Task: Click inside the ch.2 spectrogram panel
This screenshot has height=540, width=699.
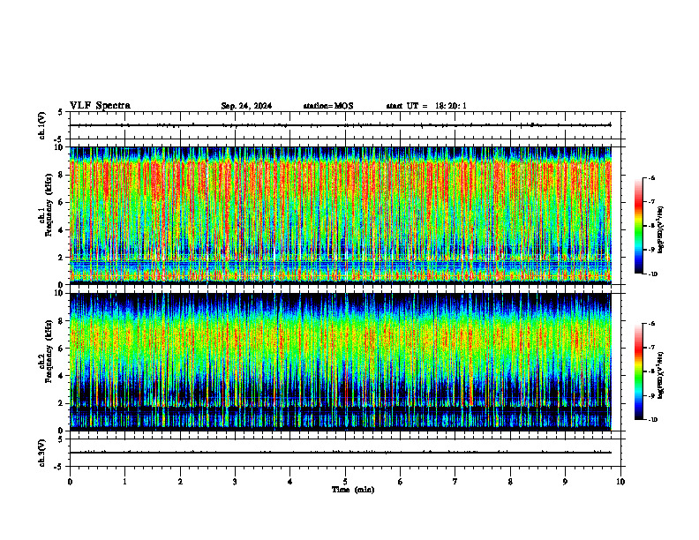Action: pos(341,362)
